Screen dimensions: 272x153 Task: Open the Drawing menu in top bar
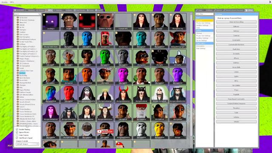(x=4, y=2)
